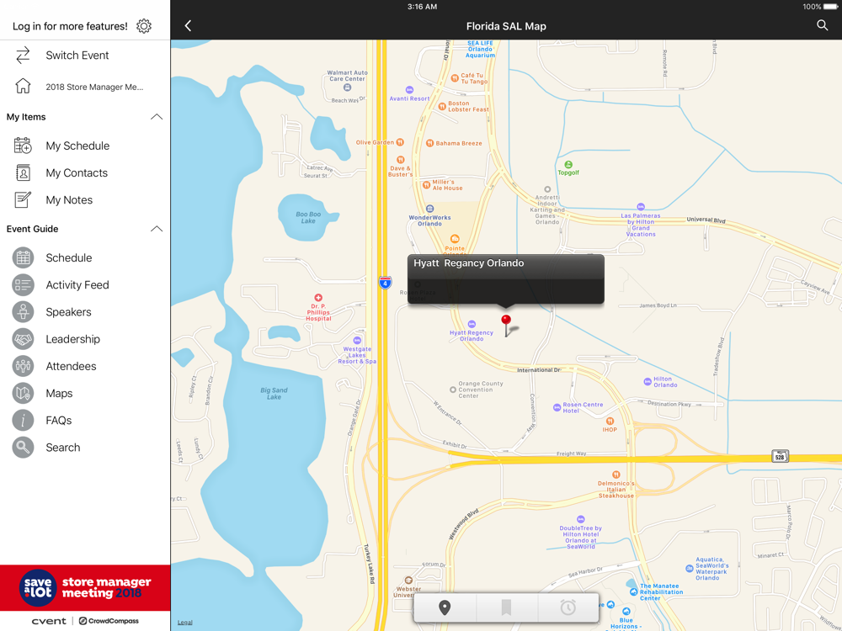The height and width of the screenshot is (631, 842).
Task: Open Switch Event menu item
Action: (85, 56)
